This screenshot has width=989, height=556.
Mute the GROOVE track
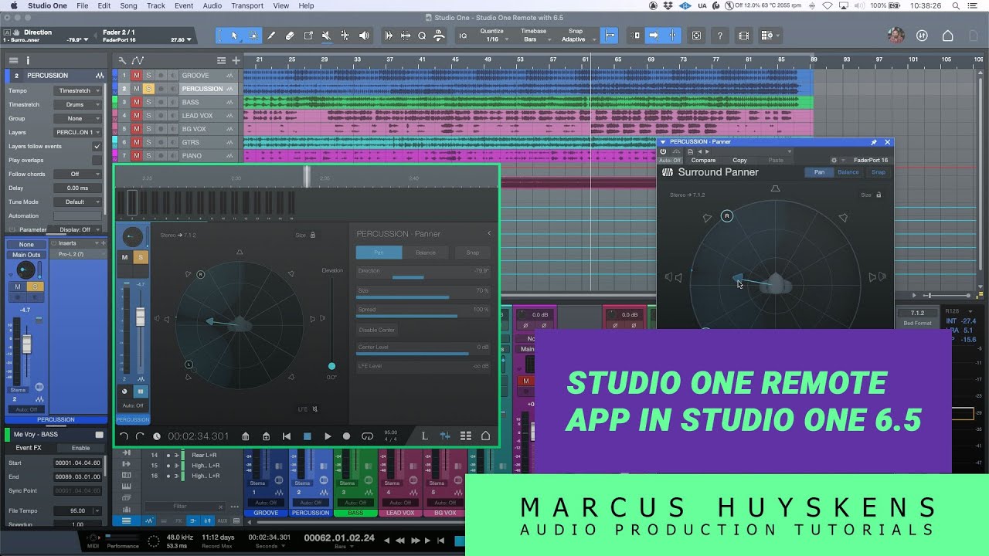[x=136, y=76]
